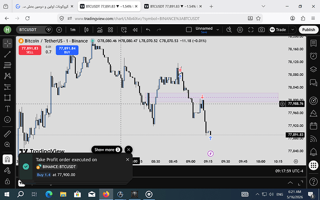Click Show more 3 notifications
The height and width of the screenshot is (200, 320).
point(107,150)
